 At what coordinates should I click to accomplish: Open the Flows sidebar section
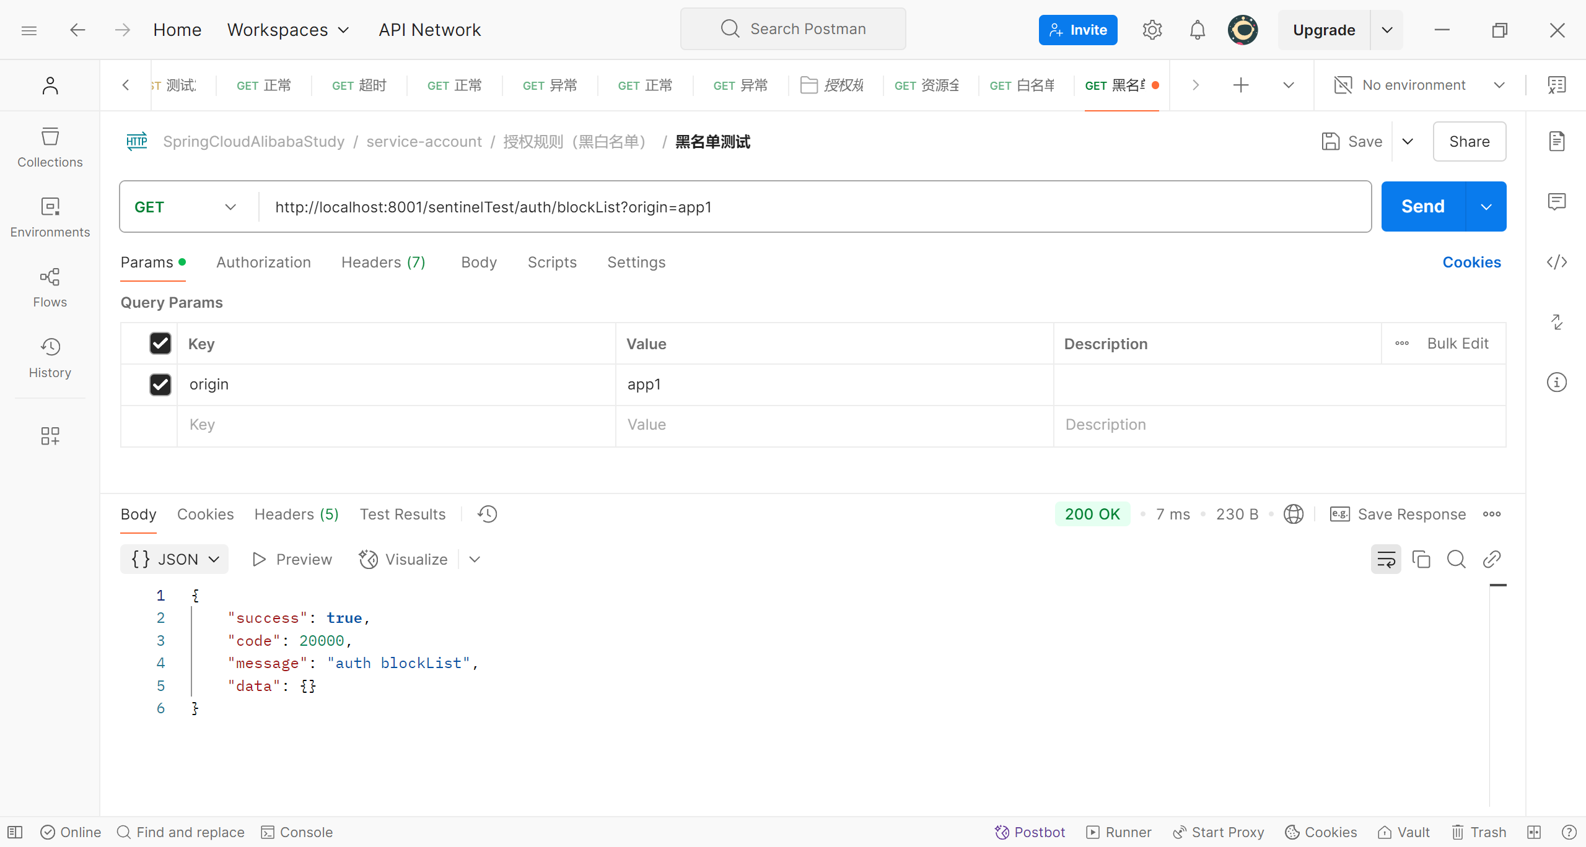click(x=50, y=288)
